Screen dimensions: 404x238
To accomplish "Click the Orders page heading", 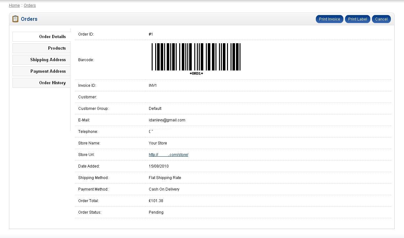I will coord(29,19).
